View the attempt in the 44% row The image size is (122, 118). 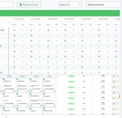click(x=114, y=98)
